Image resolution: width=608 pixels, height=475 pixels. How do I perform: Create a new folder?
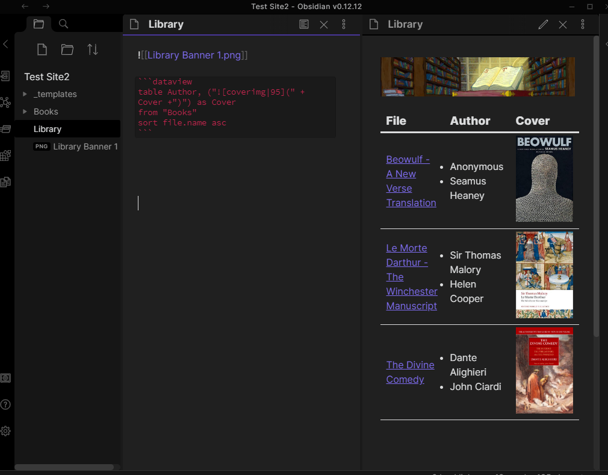point(67,49)
